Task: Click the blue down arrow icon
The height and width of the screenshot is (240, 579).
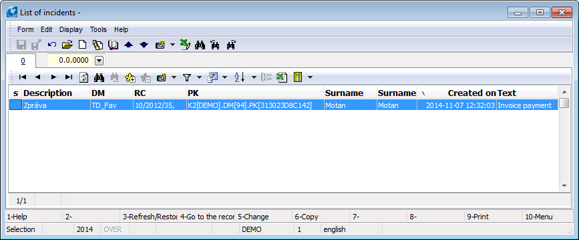Action: pos(144,45)
